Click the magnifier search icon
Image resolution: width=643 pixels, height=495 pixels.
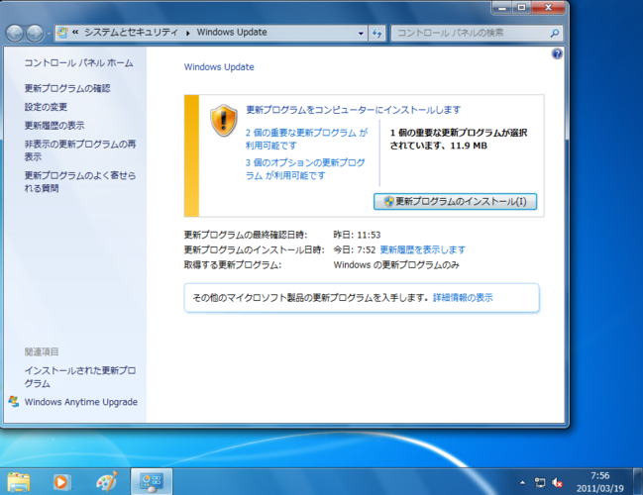click(554, 33)
